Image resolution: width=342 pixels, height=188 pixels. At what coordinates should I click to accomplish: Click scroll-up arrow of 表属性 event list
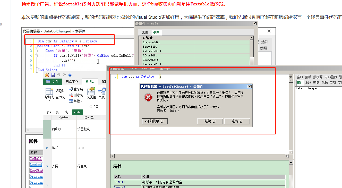pos(252,38)
